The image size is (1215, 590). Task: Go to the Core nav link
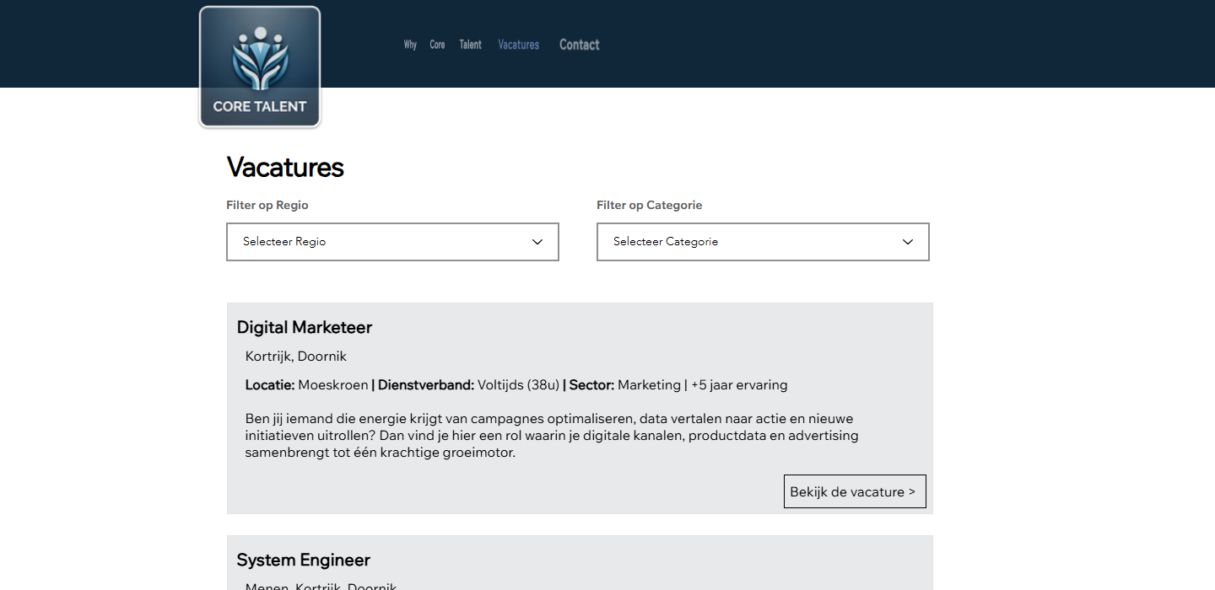437,45
